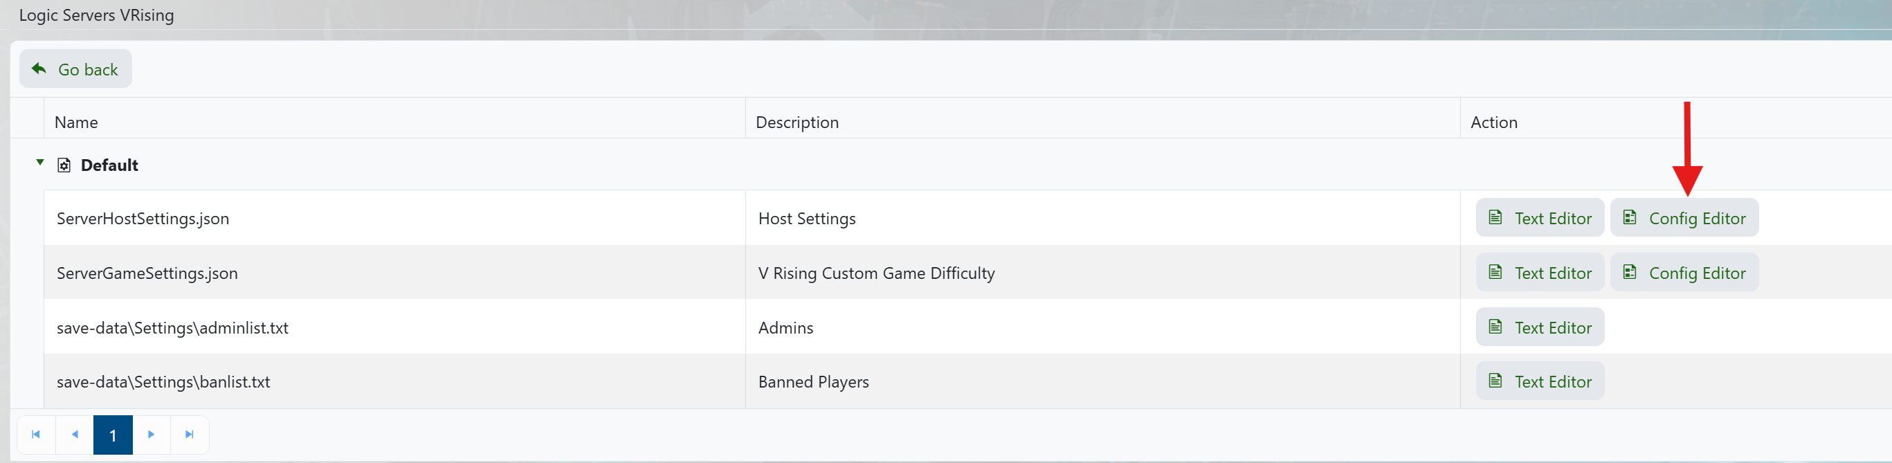Open Text Editor for ServerHostSettings.json

[1540, 218]
